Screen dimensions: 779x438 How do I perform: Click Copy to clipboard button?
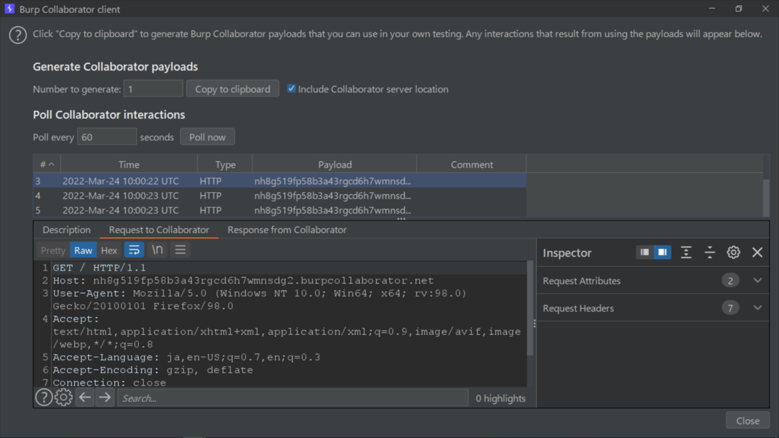click(232, 89)
